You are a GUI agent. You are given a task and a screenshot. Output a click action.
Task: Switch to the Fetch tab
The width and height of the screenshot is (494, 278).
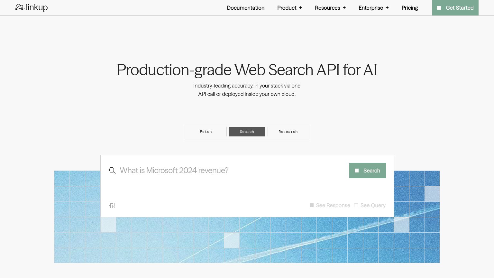point(206,132)
